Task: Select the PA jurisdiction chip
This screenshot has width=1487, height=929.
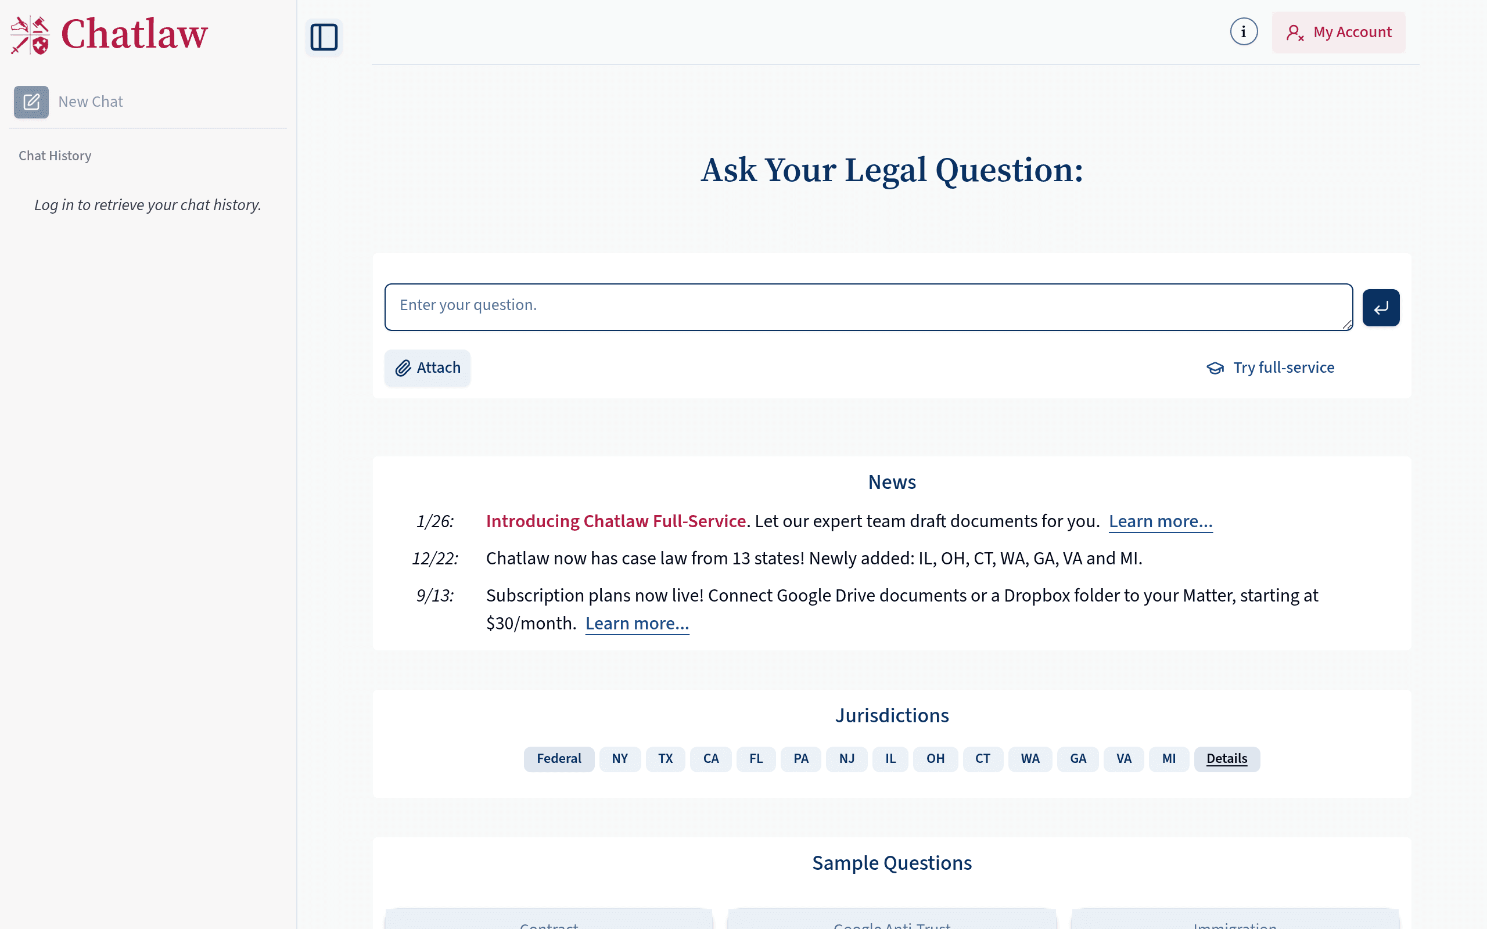Action: click(800, 759)
